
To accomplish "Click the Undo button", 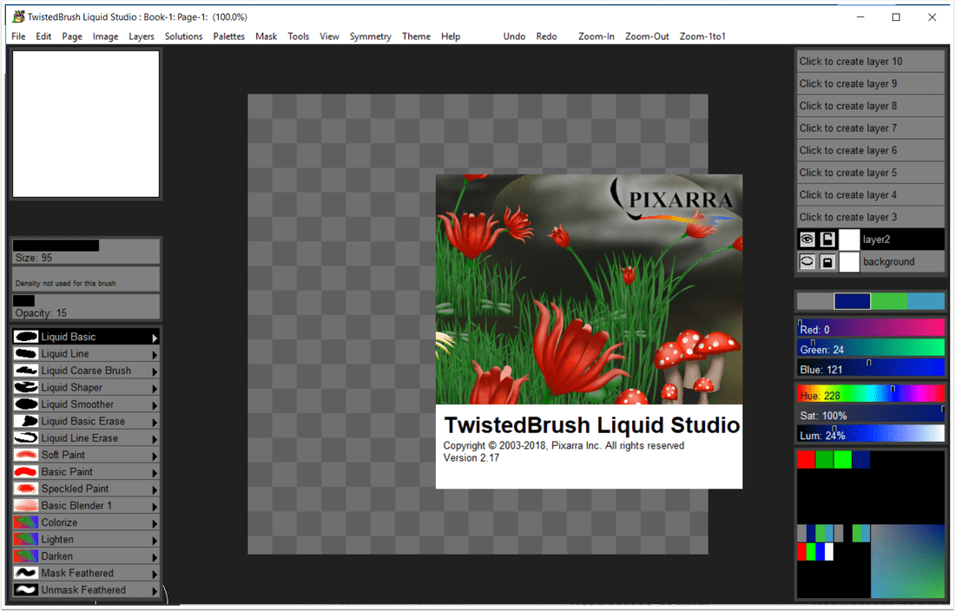I will (514, 36).
